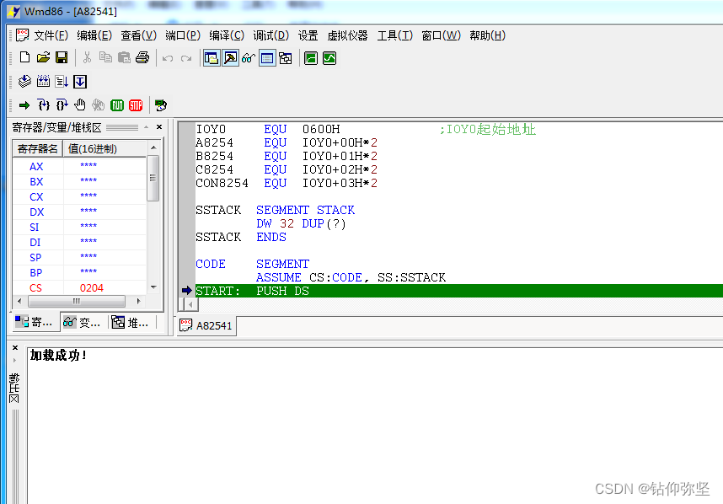Screen dimensions: 723x504
Task: Open the 设置 menu
Action: (x=308, y=35)
